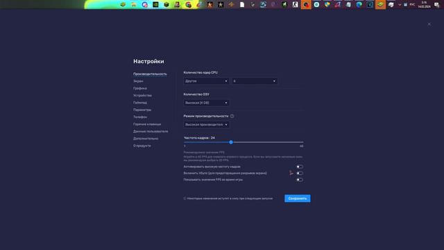Go to the Параметры settings section
The height and width of the screenshot is (250, 444).
point(142,110)
